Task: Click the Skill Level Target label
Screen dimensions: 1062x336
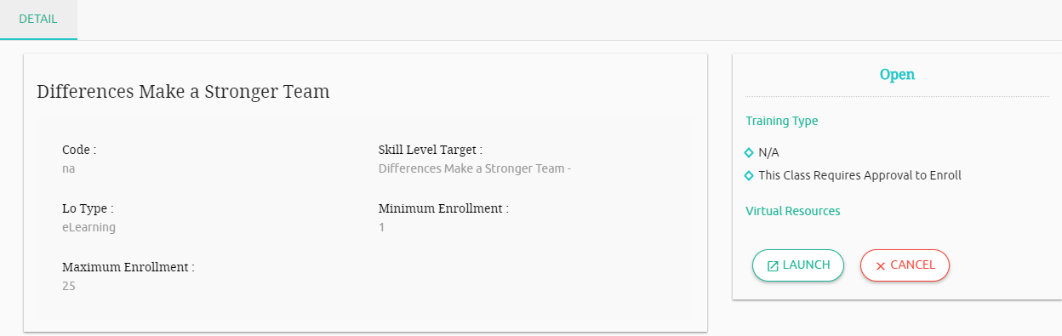Action: [431, 150]
